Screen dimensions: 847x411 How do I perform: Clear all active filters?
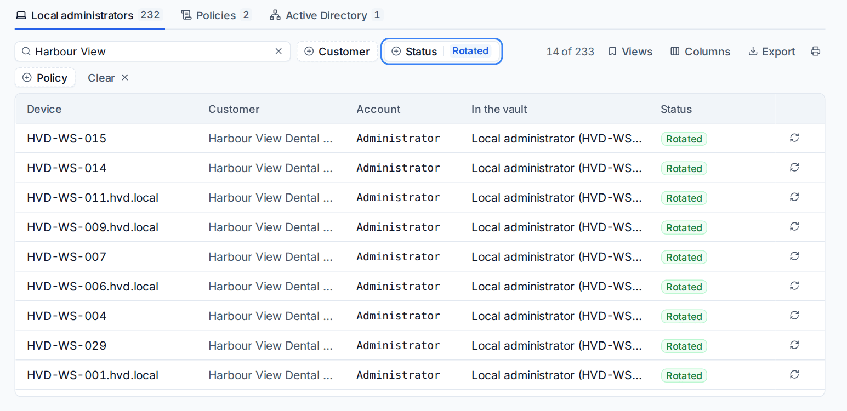click(x=108, y=78)
